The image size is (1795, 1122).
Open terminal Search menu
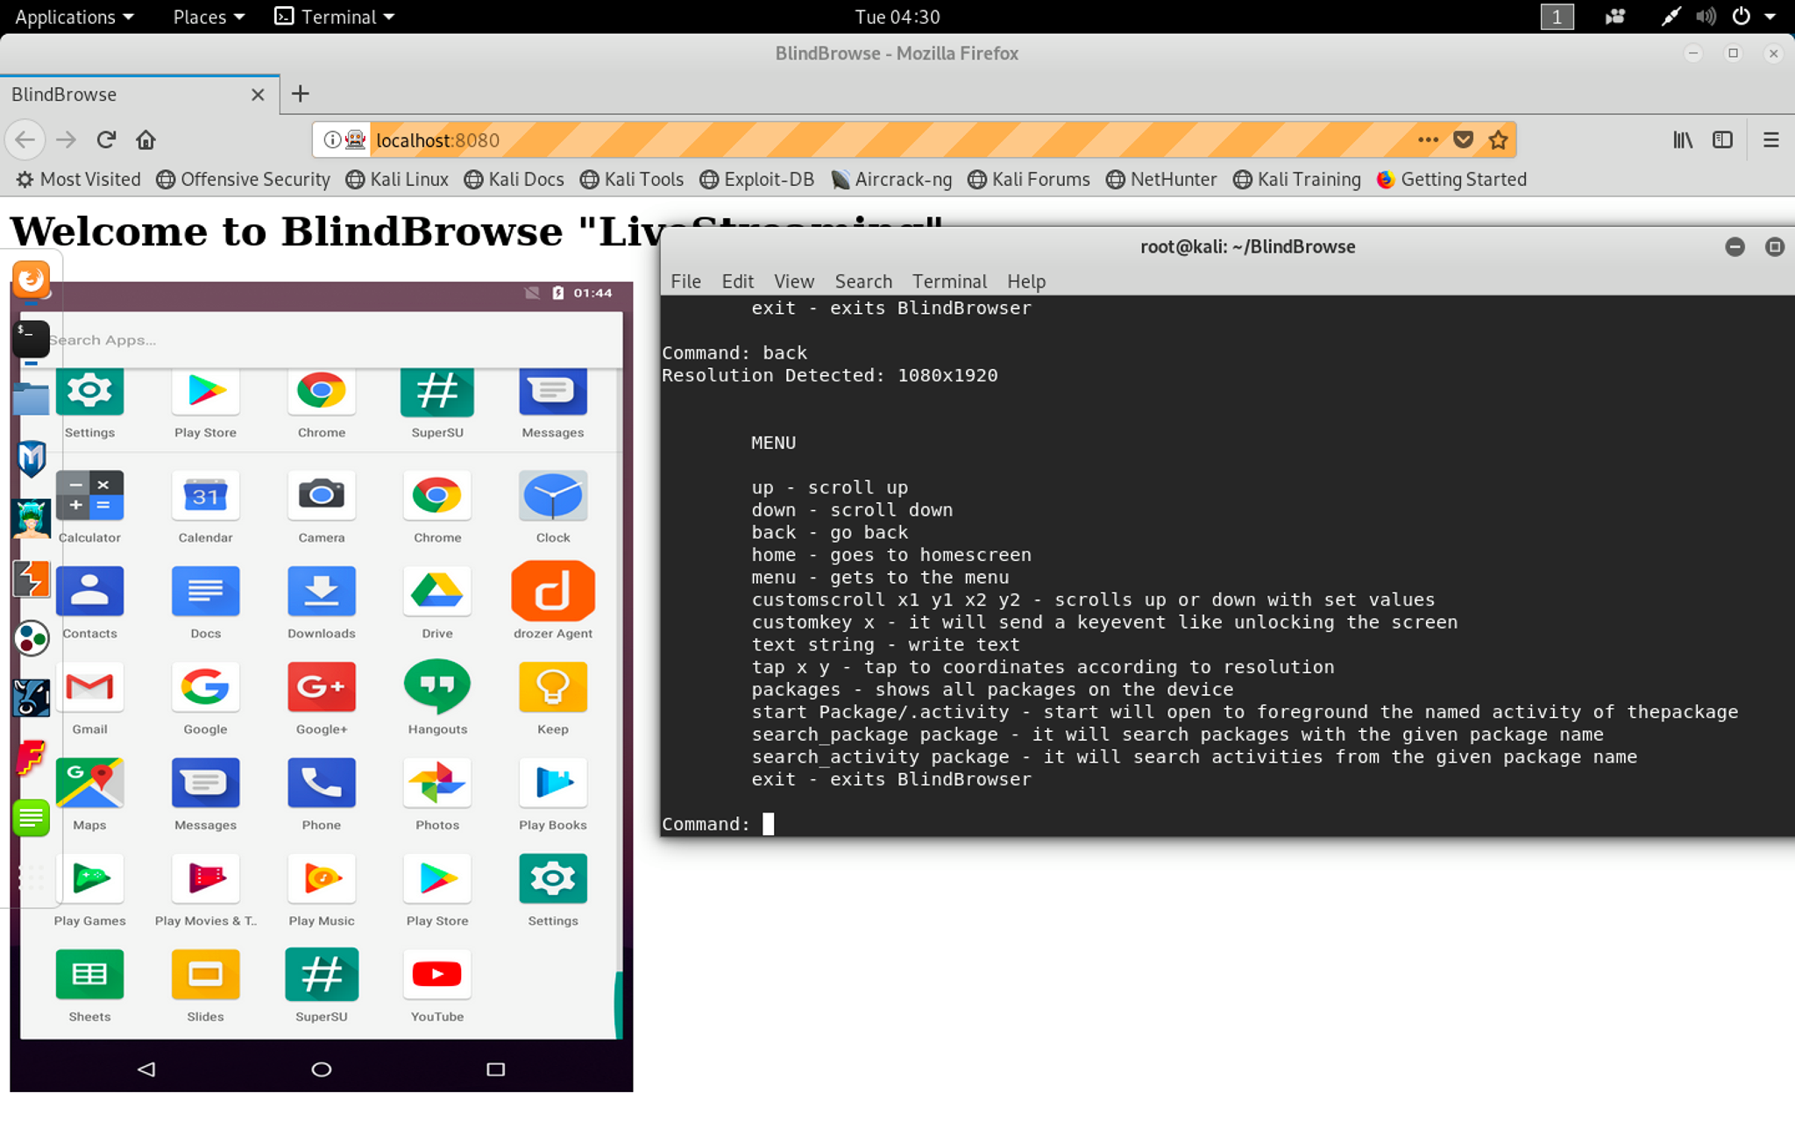(862, 281)
